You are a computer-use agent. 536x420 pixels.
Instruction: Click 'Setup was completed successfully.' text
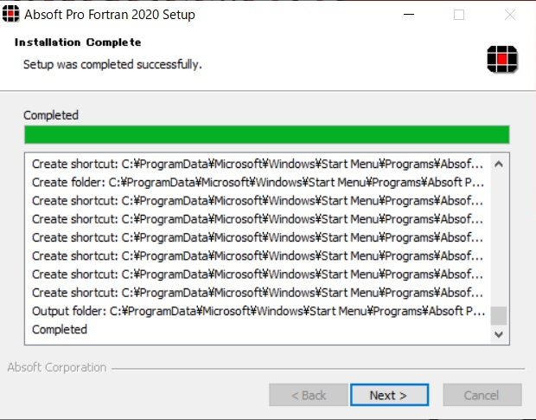(x=112, y=64)
